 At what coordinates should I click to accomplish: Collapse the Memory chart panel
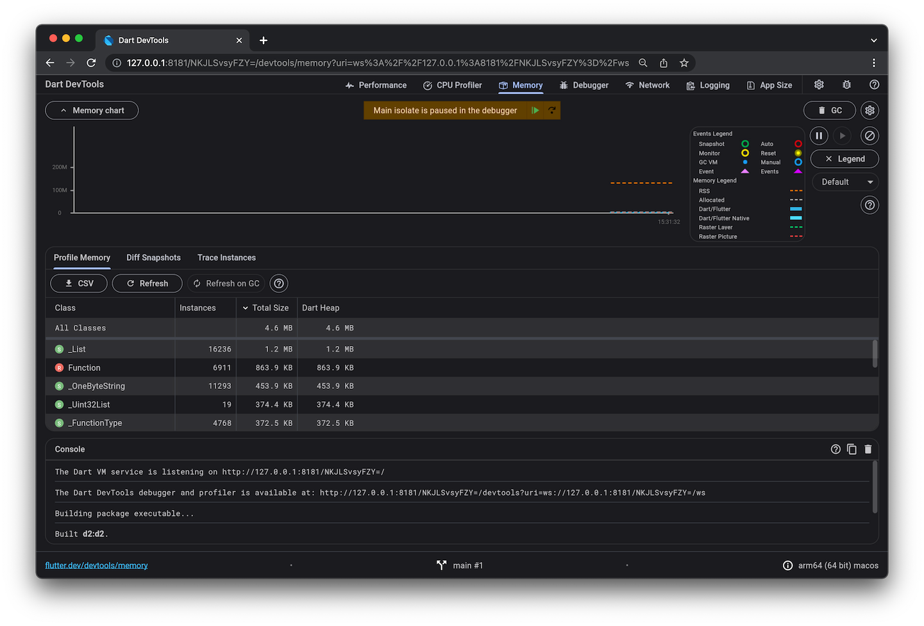(x=92, y=110)
